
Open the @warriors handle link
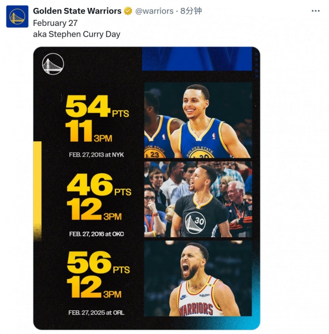[x=154, y=11]
